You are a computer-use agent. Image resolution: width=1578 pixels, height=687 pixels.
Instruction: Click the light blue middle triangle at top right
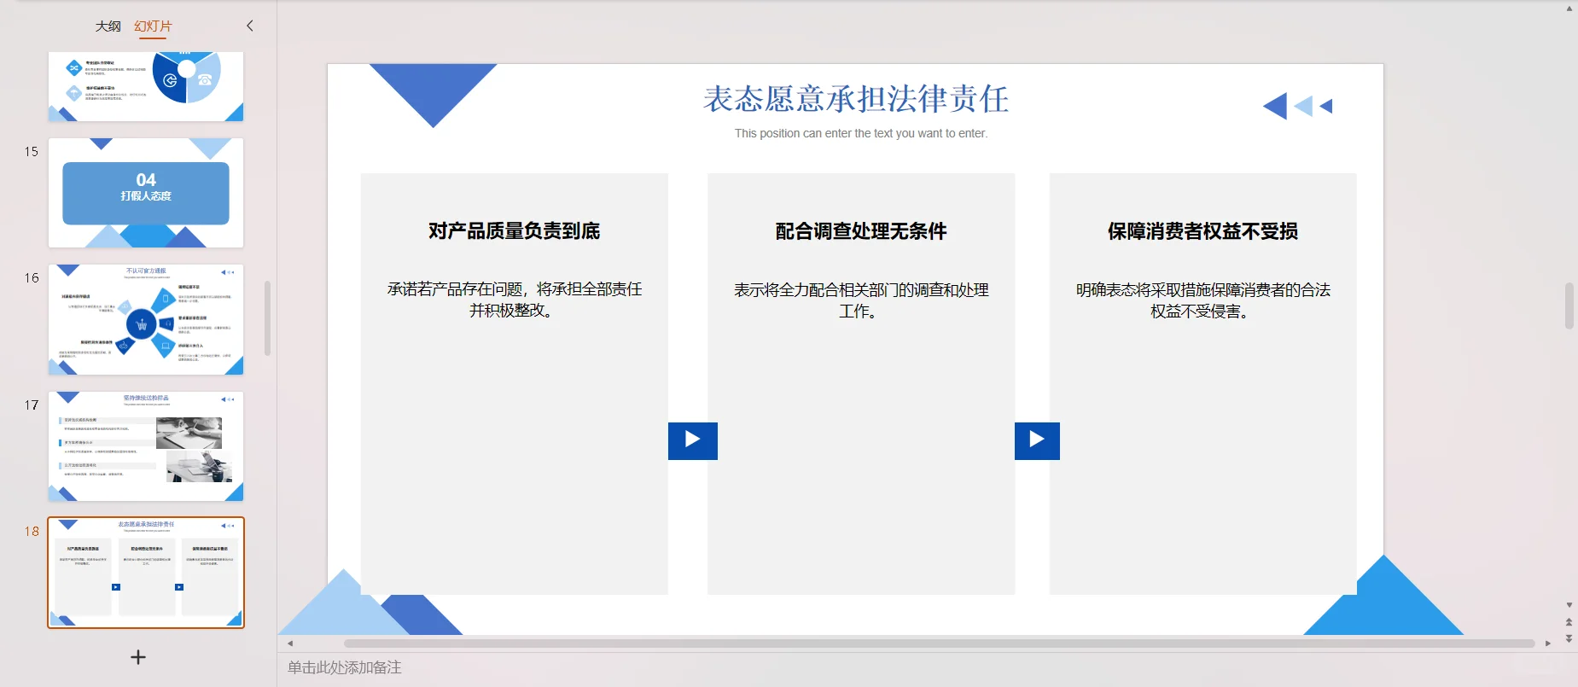point(1303,106)
